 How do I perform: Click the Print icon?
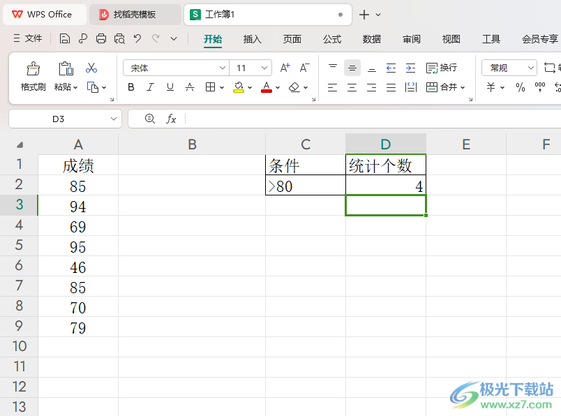(101, 38)
